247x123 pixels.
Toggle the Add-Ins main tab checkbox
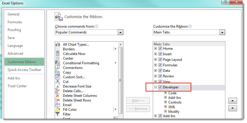160,116
